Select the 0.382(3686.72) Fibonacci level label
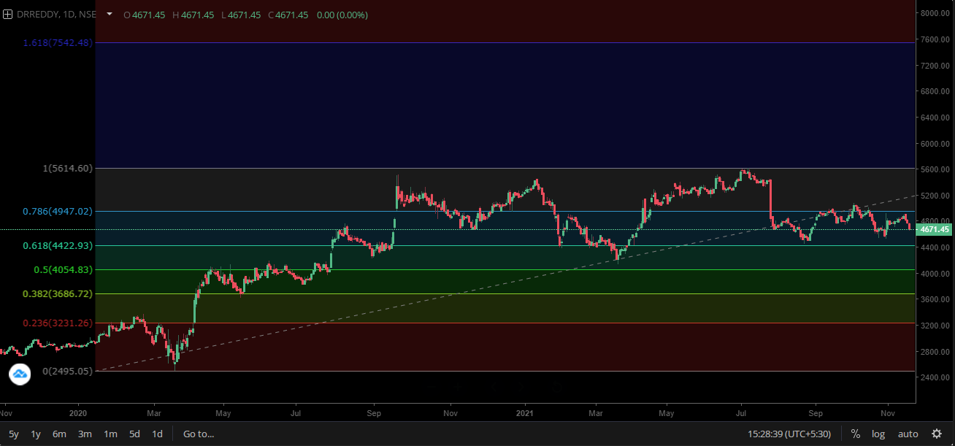Image resolution: width=955 pixels, height=446 pixels. point(58,293)
